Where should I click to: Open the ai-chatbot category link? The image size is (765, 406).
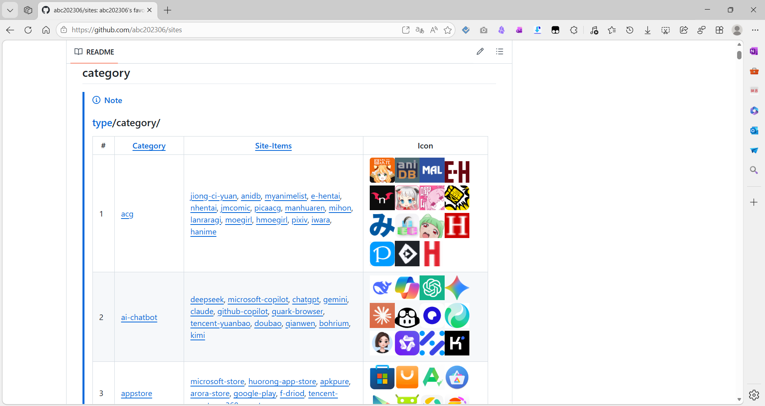139,317
